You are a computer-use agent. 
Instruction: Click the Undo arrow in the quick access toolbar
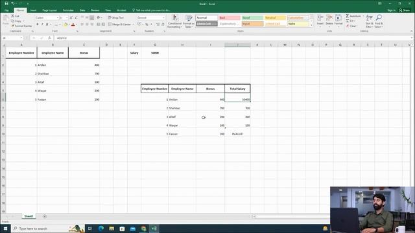tap(12, 3)
